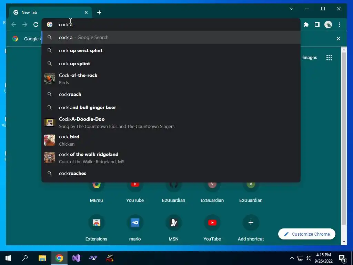Open the profile avatar menu
This screenshot has width=353, height=265.
pos(328,24)
